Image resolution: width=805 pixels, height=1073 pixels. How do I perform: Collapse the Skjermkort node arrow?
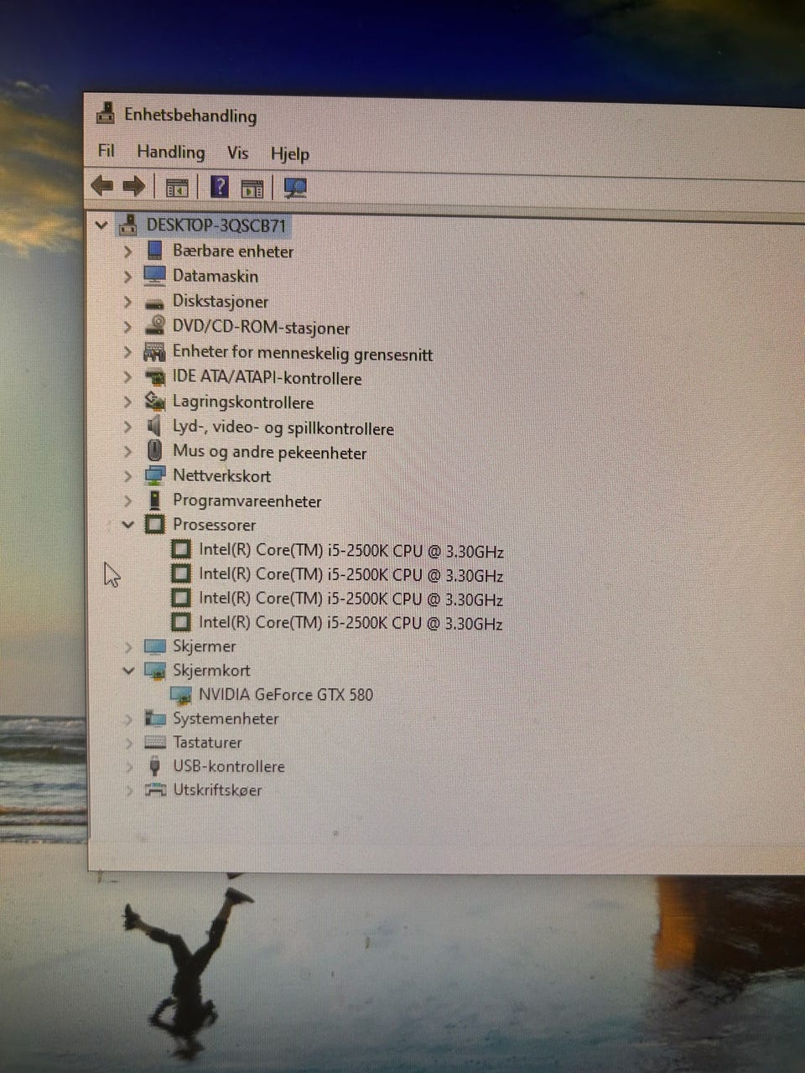click(127, 671)
